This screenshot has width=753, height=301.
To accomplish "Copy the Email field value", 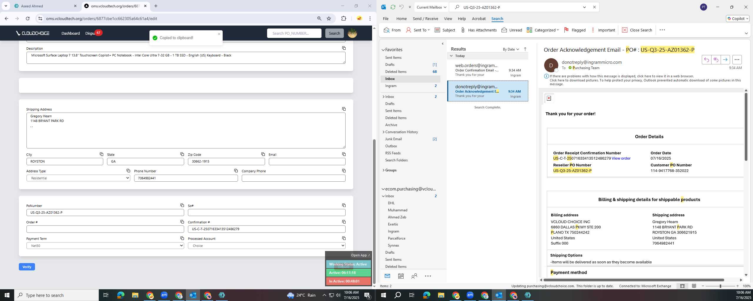I will tap(344, 154).
